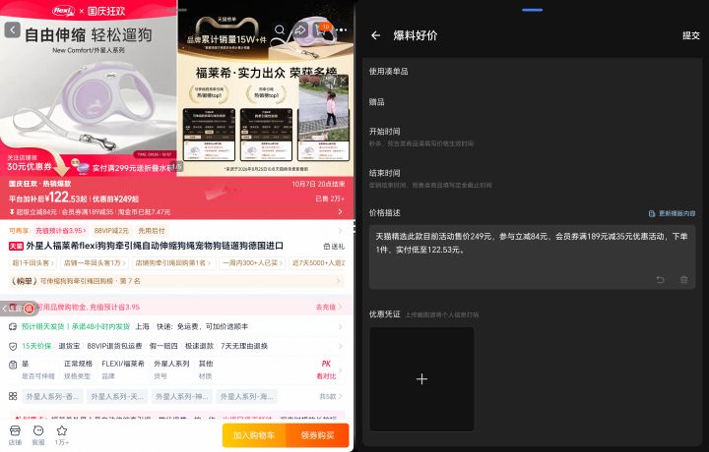The image size is (709, 452).
Task: Select the 外星人系列-香... variant chip
Action: point(52,397)
